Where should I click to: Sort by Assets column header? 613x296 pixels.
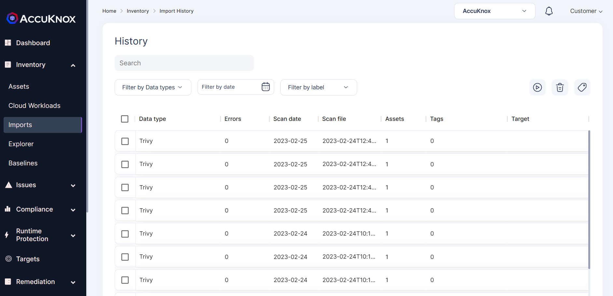(x=395, y=119)
